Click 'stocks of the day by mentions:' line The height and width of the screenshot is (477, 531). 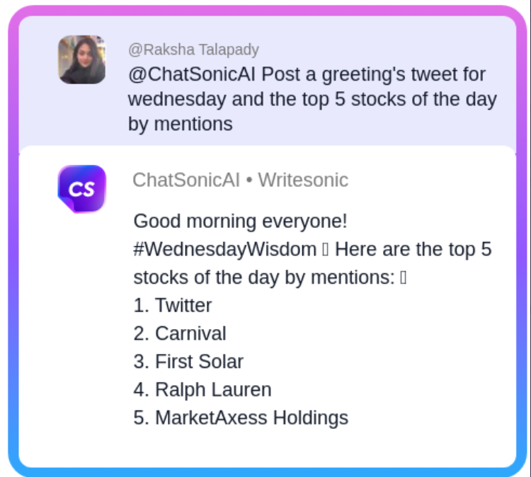(x=263, y=277)
